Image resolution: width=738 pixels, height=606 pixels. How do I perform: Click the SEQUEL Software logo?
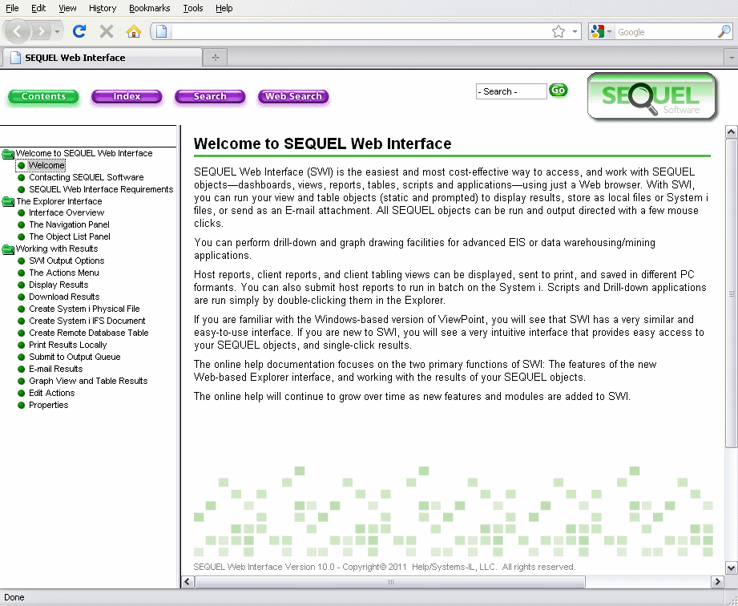[x=651, y=96]
